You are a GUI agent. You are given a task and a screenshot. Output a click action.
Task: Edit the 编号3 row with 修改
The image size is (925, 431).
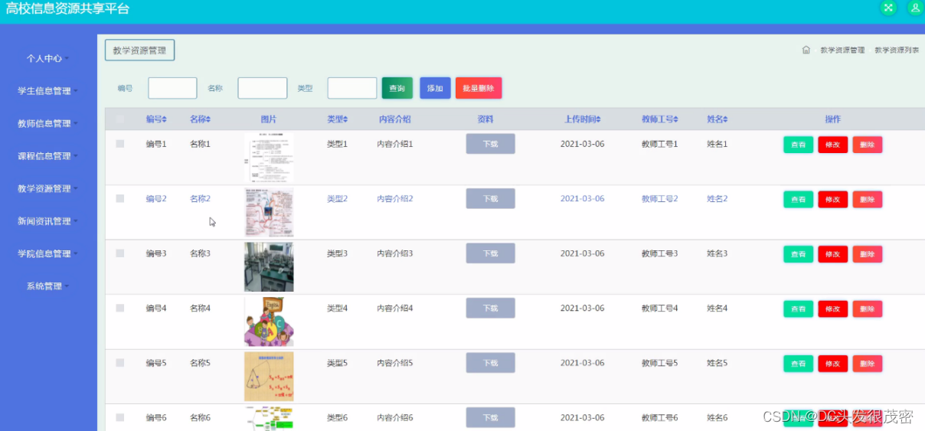click(x=832, y=254)
